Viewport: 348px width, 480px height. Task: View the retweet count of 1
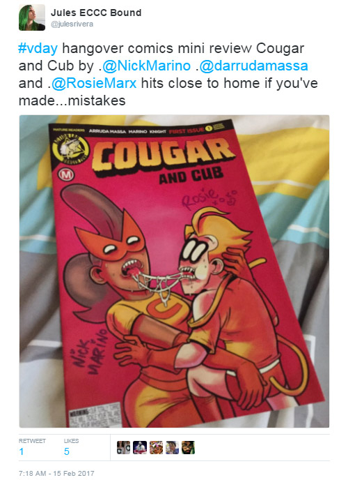point(22,451)
